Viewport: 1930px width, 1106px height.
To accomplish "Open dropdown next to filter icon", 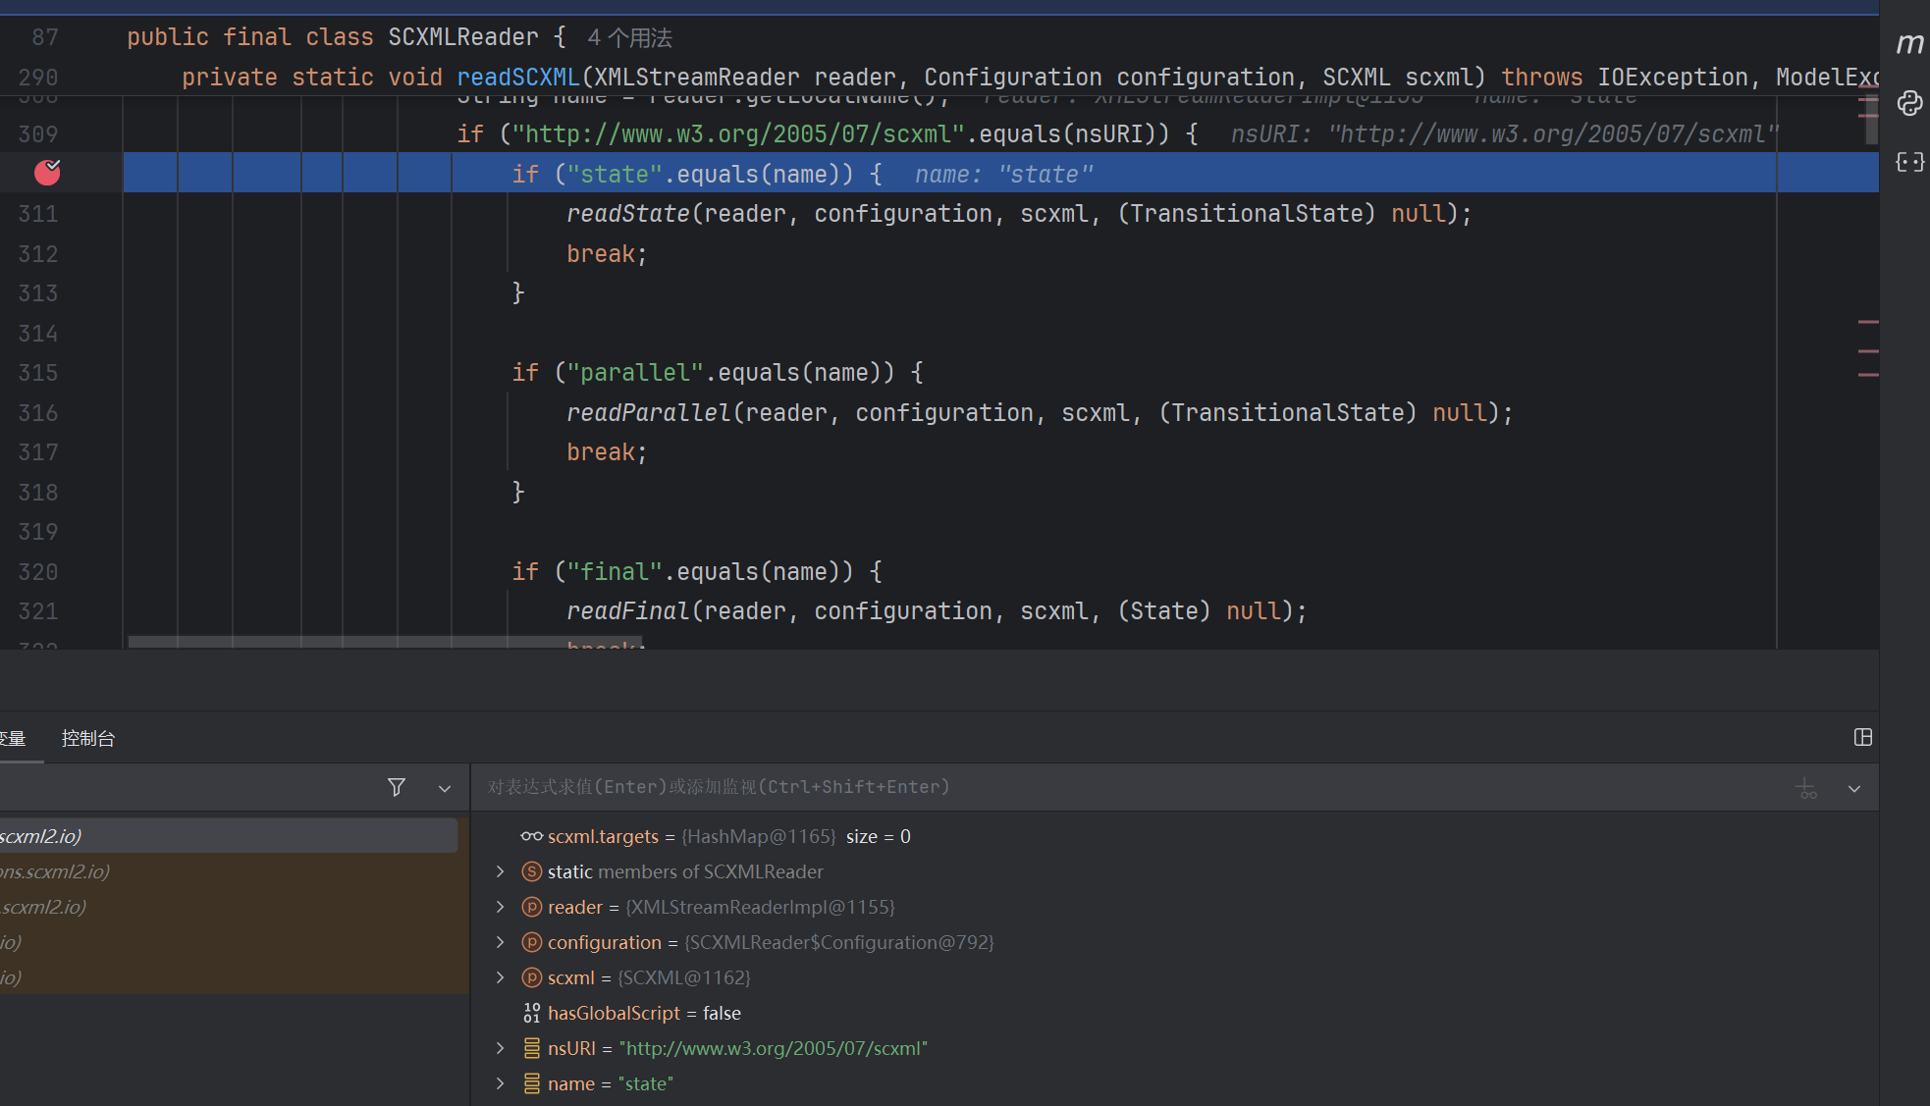I will tap(445, 788).
